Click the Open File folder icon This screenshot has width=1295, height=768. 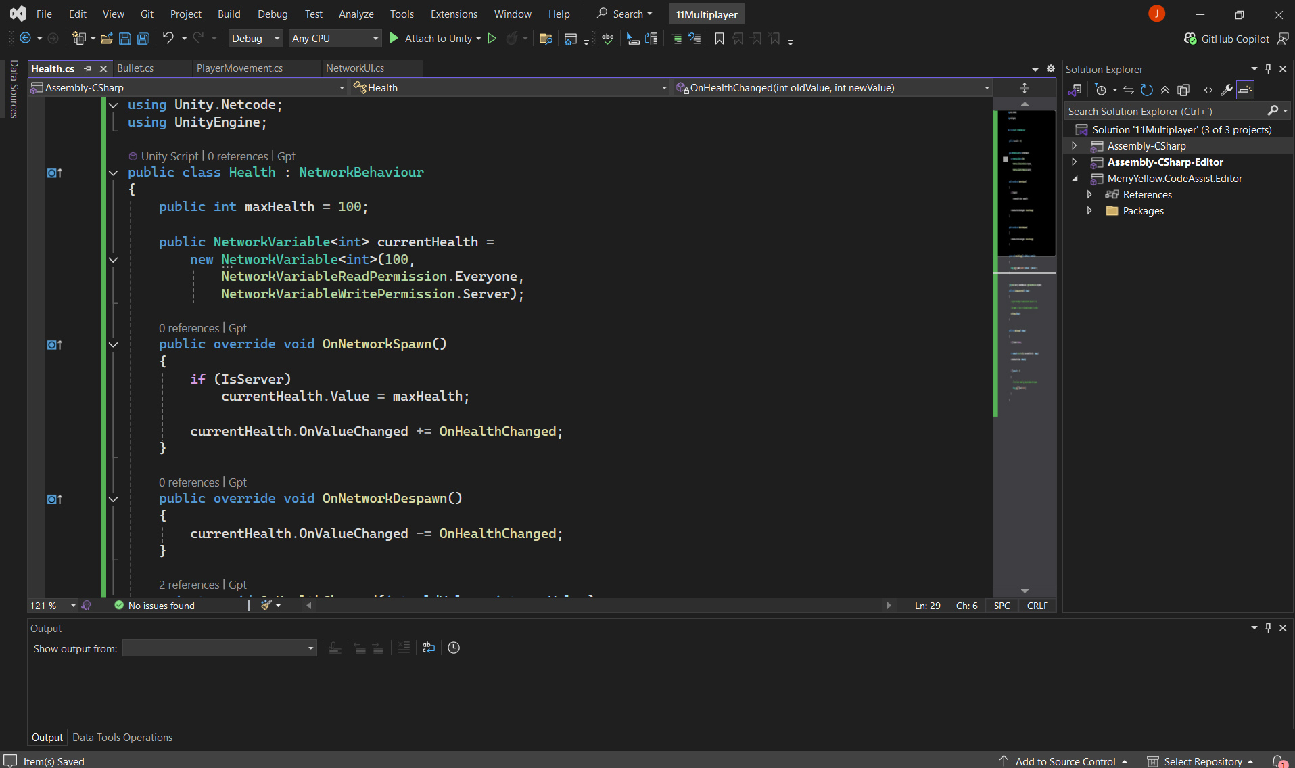[x=106, y=39]
